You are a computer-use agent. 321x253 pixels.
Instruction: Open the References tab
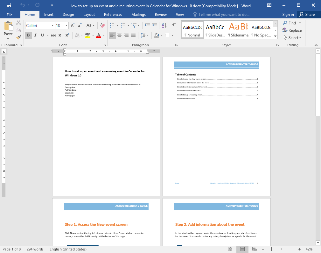(113, 15)
